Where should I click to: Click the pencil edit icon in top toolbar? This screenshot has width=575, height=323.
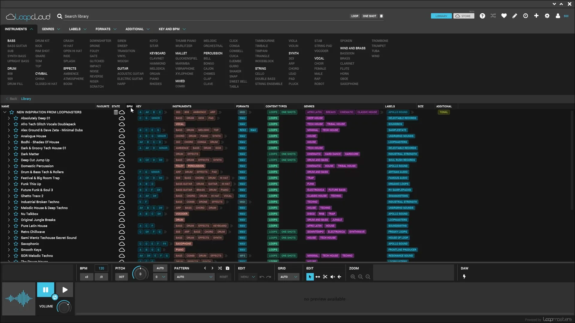[515, 16]
